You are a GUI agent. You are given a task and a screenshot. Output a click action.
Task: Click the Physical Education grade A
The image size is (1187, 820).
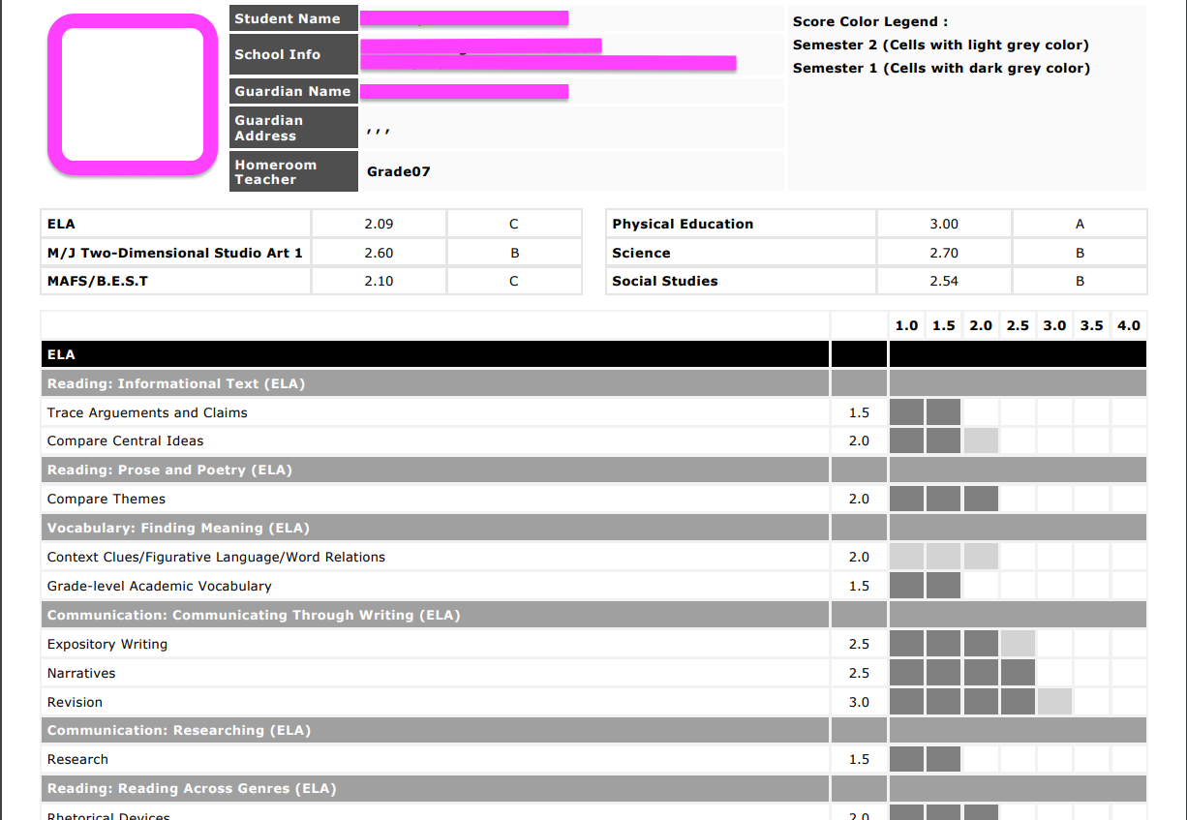click(x=1080, y=224)
